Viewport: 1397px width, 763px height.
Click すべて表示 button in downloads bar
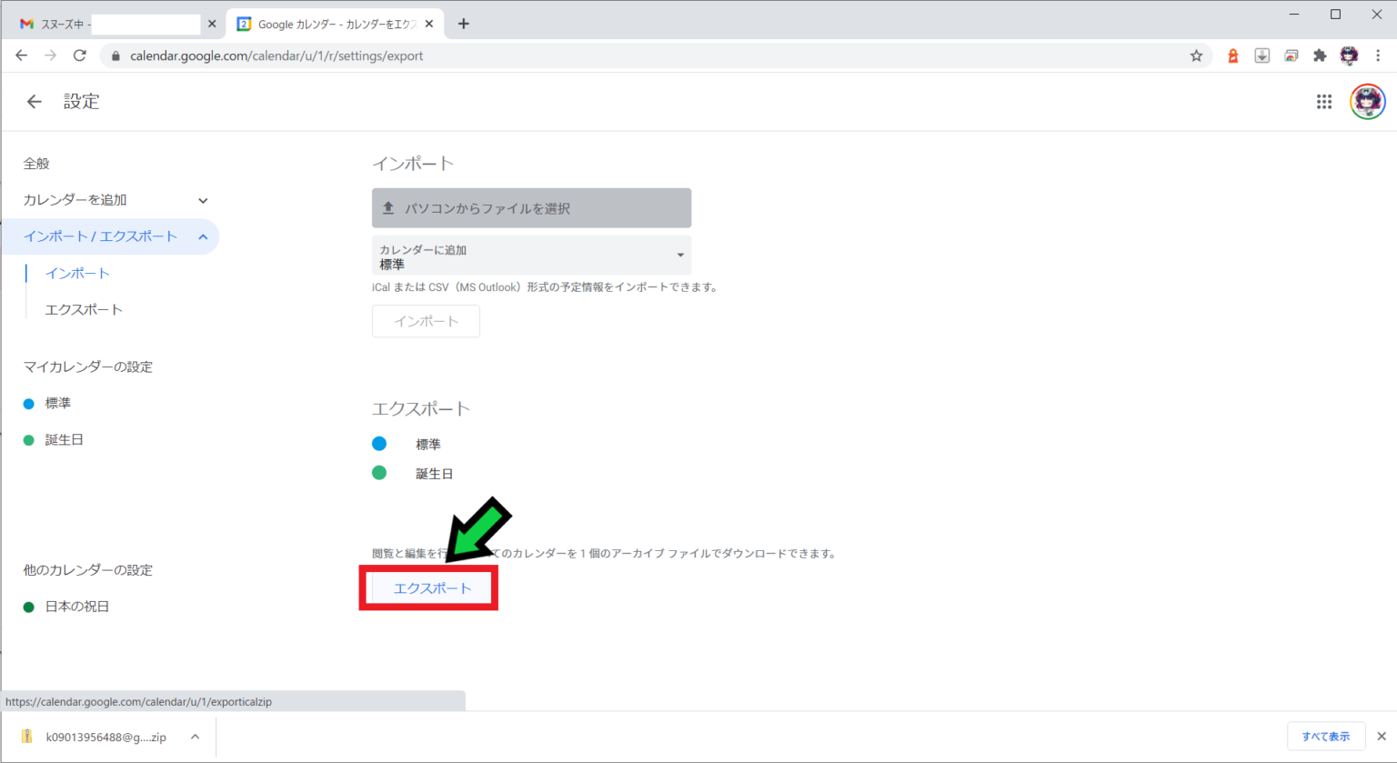pos(1325,737)
